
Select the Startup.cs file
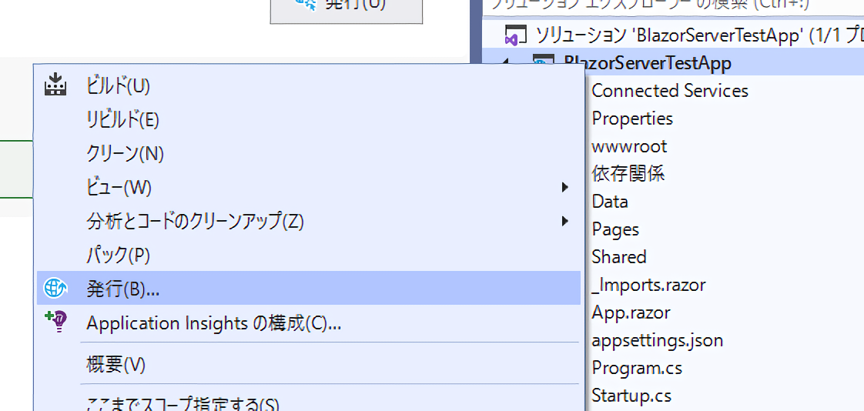(x=631, y=396)
